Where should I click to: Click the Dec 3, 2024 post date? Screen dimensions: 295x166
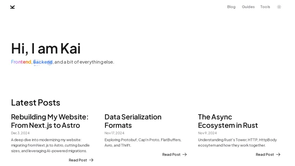[20, 133]
